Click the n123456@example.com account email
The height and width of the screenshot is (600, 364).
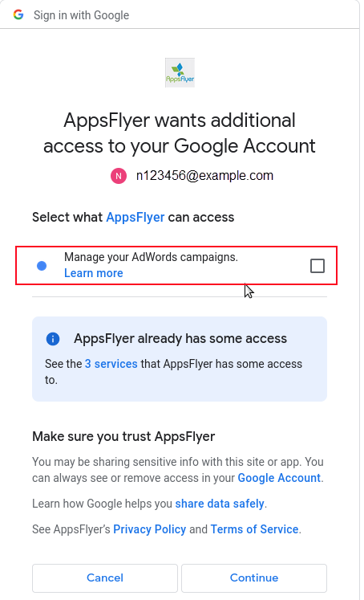coord(204,176)
